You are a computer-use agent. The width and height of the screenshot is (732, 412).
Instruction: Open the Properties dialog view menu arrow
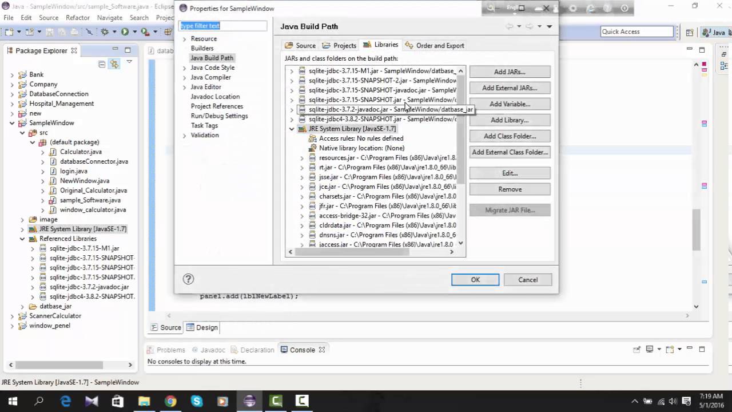549,26
